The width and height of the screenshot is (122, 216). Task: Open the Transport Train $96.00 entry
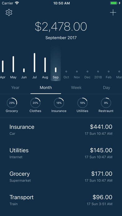click(x=61, y=200)
